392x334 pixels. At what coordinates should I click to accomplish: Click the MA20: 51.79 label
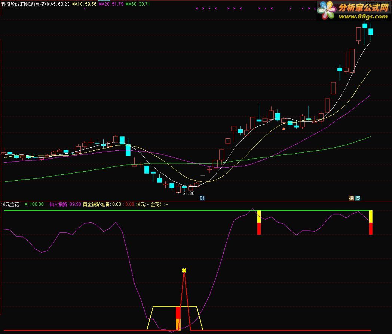(111, 4)
